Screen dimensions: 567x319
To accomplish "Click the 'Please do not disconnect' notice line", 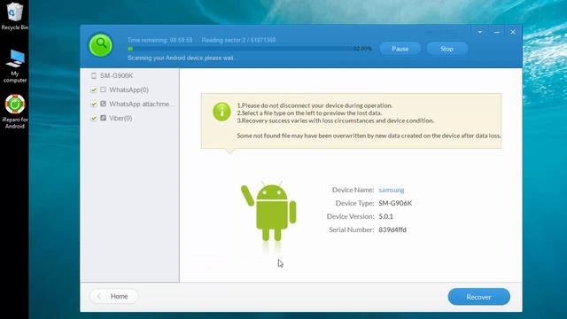I will point(315,105).
